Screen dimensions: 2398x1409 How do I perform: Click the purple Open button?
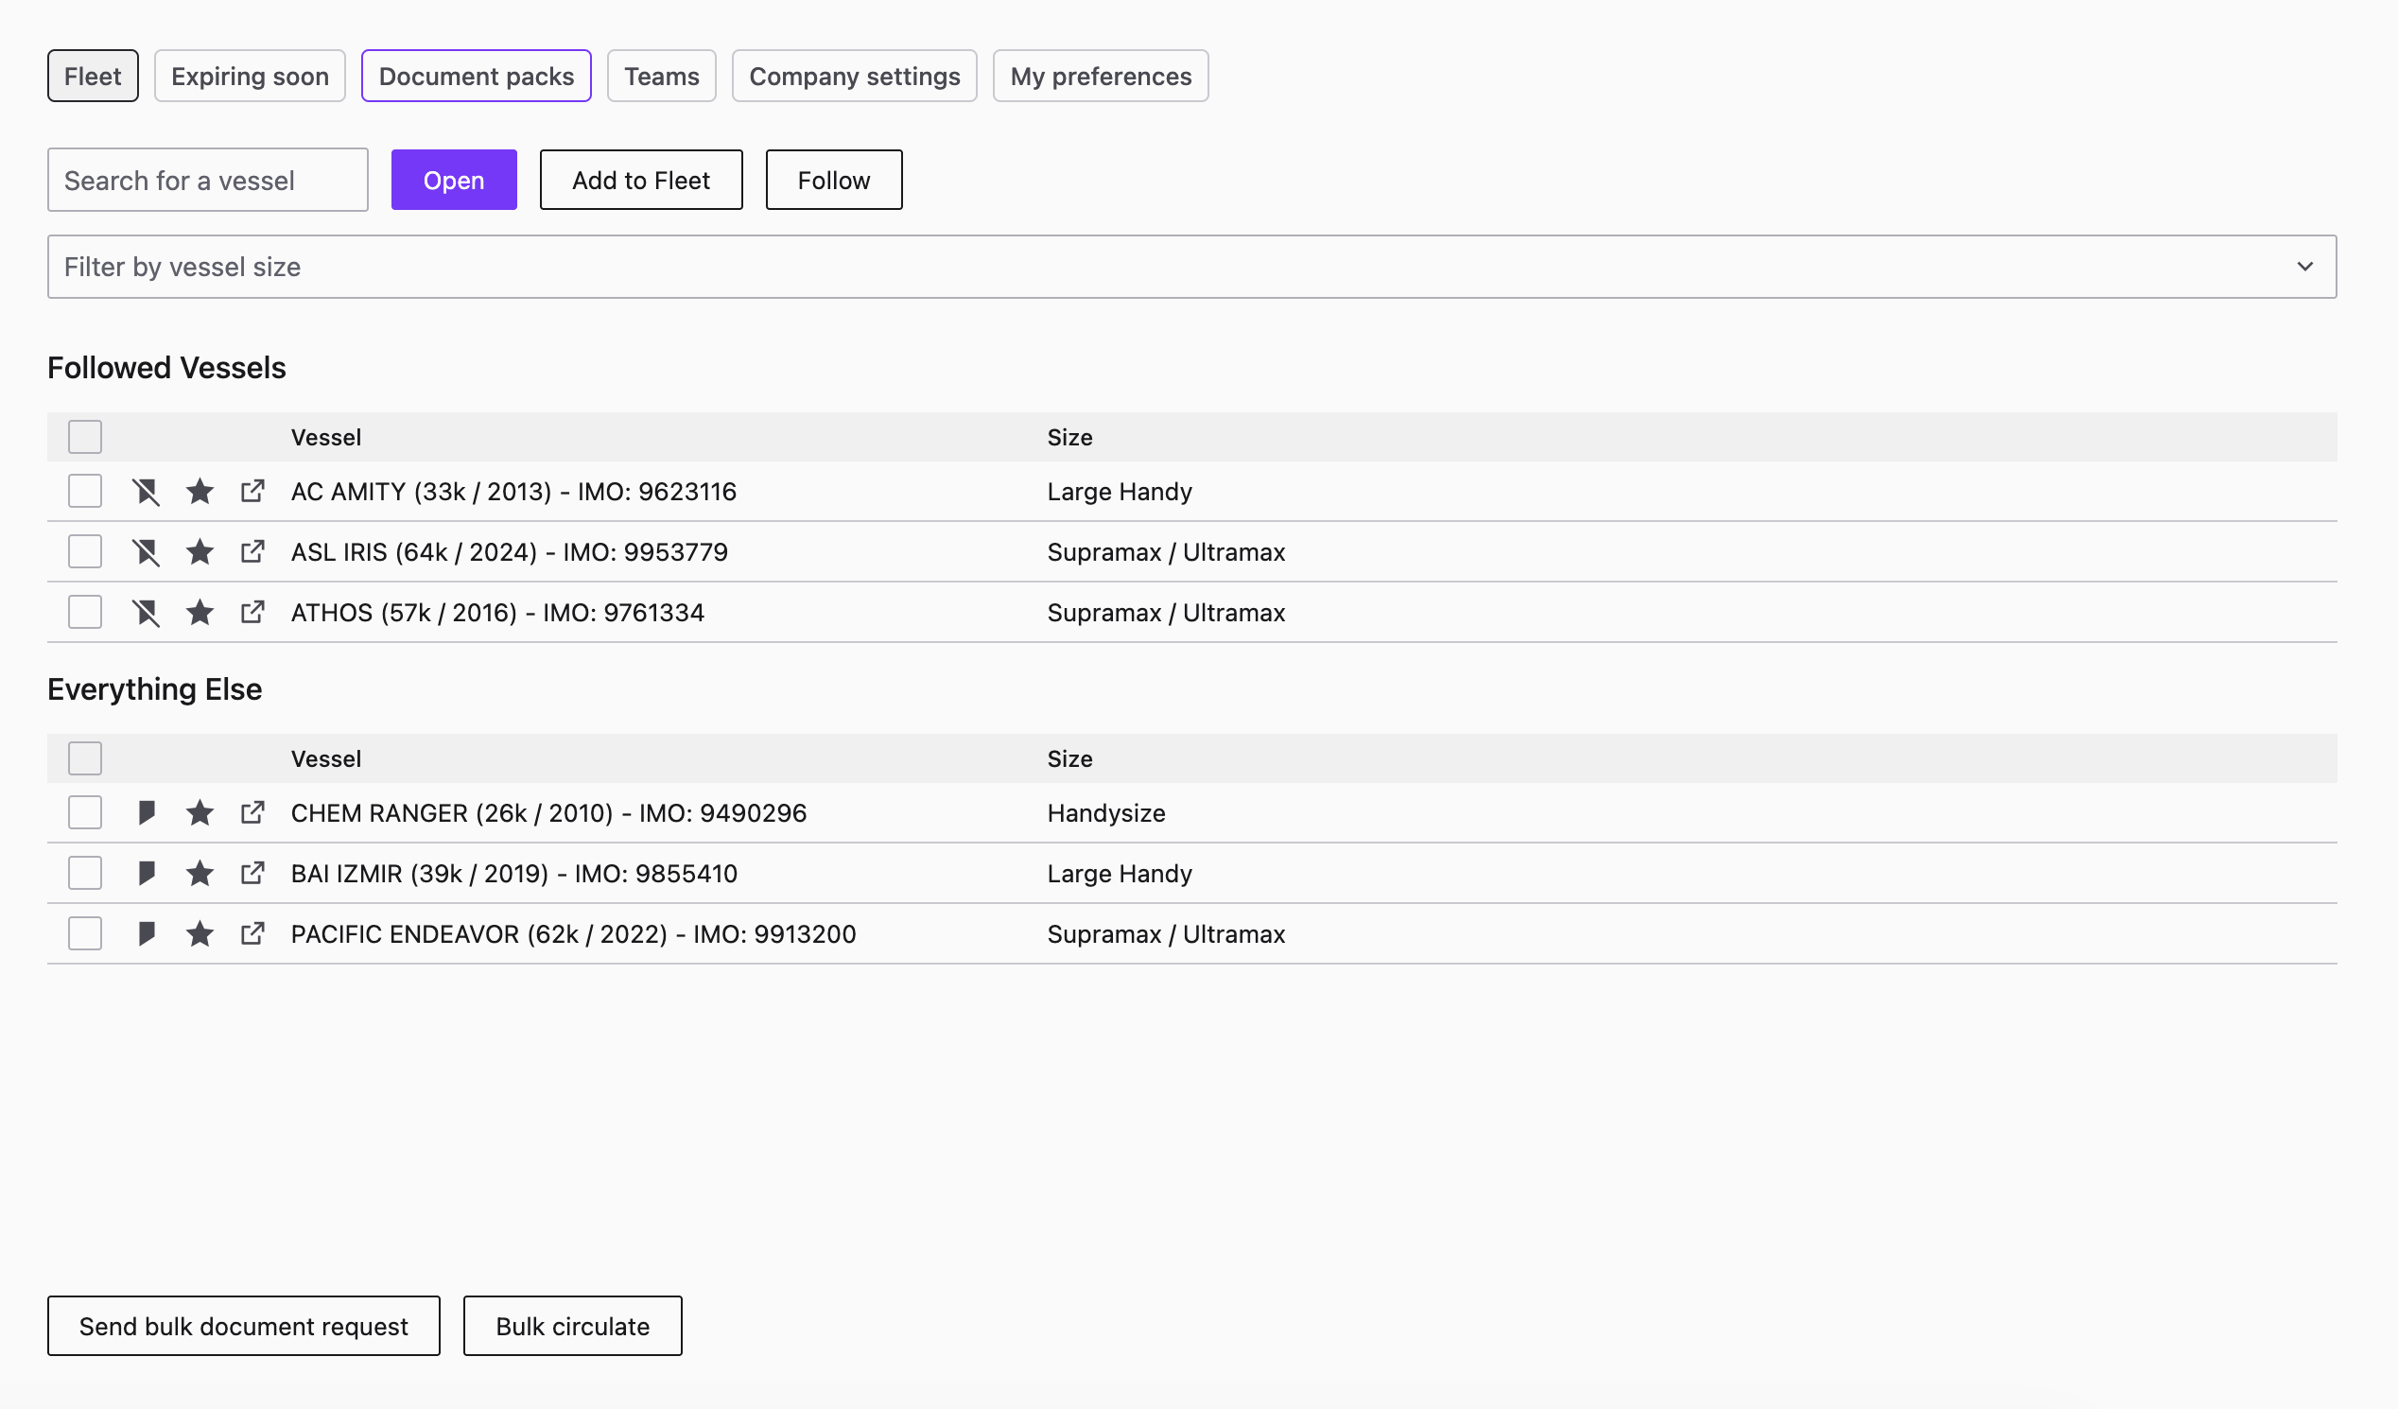(x=454, y=180)
